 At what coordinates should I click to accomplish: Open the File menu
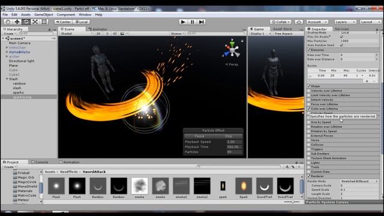coord(5,14)
